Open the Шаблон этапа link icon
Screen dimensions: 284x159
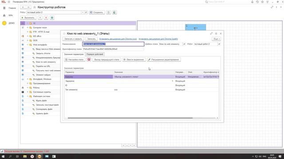(x=184, y=44)
